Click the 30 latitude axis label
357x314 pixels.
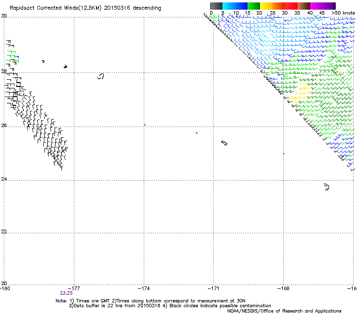pos(4,16)
